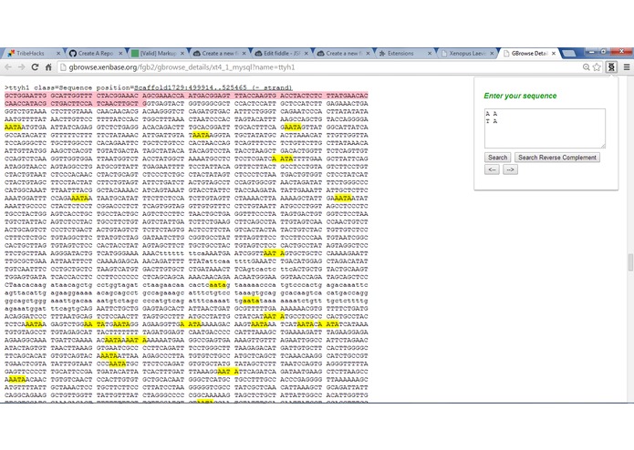Open a new tab with the new-tab button
634x450 pixels.
(x=568, y=53)
